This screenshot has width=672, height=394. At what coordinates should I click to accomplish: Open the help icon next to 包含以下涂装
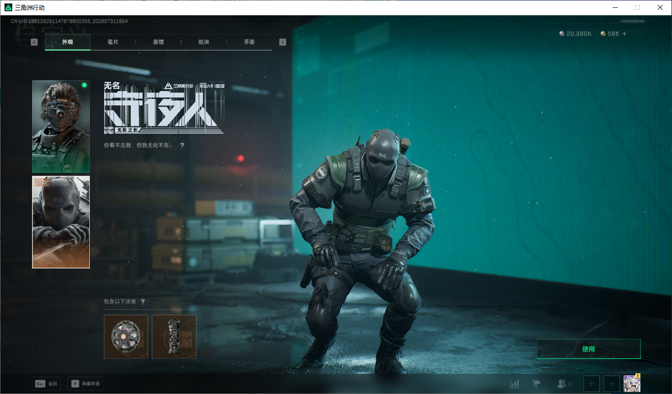coord(143,302)
